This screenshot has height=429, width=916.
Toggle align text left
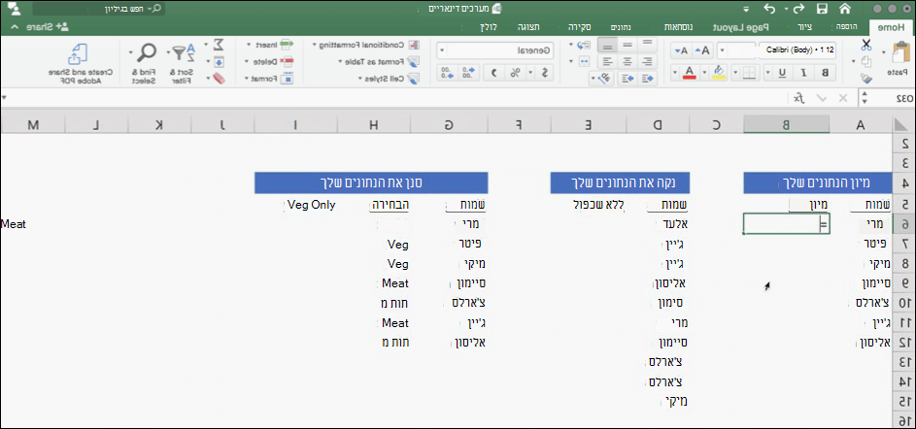tap(608, 61)
